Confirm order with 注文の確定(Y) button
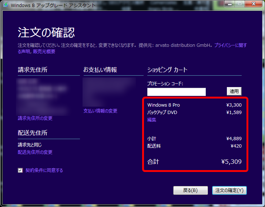 [x=229, y=190]
